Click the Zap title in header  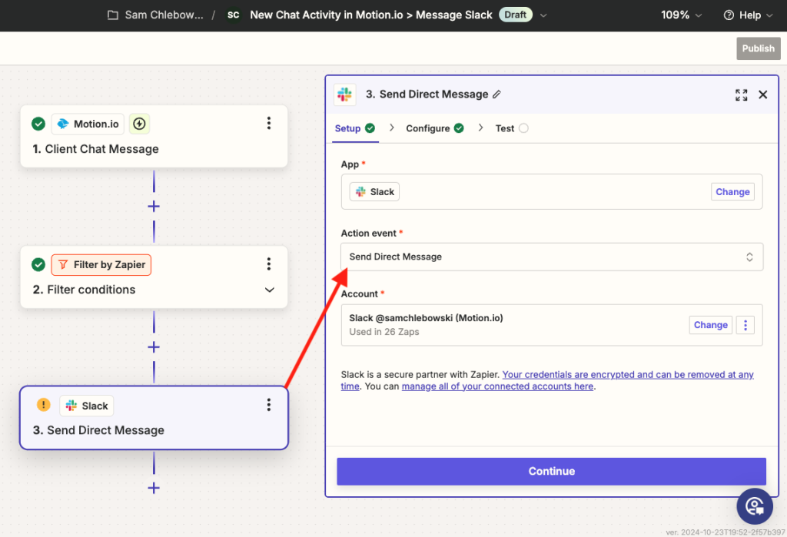coord(371,15)
